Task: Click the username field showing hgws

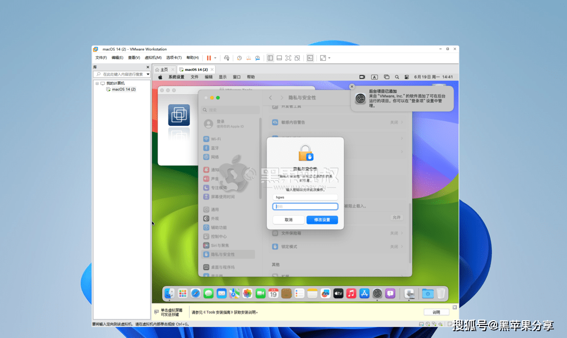Action: click(305, 197)
